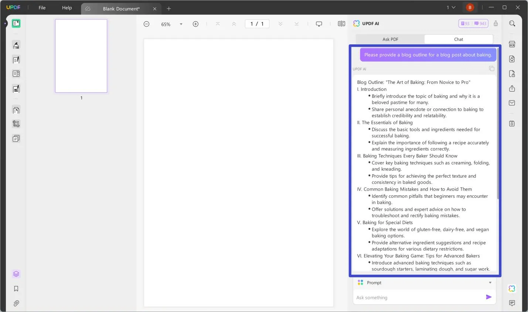
Task: Open the File menu
Action: [42, 7]
